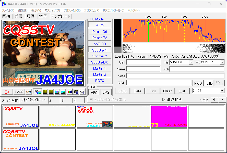Select PD50 TX mode button
The width and height of the screenshot is (227, 153).
click(x=100, y=81)
